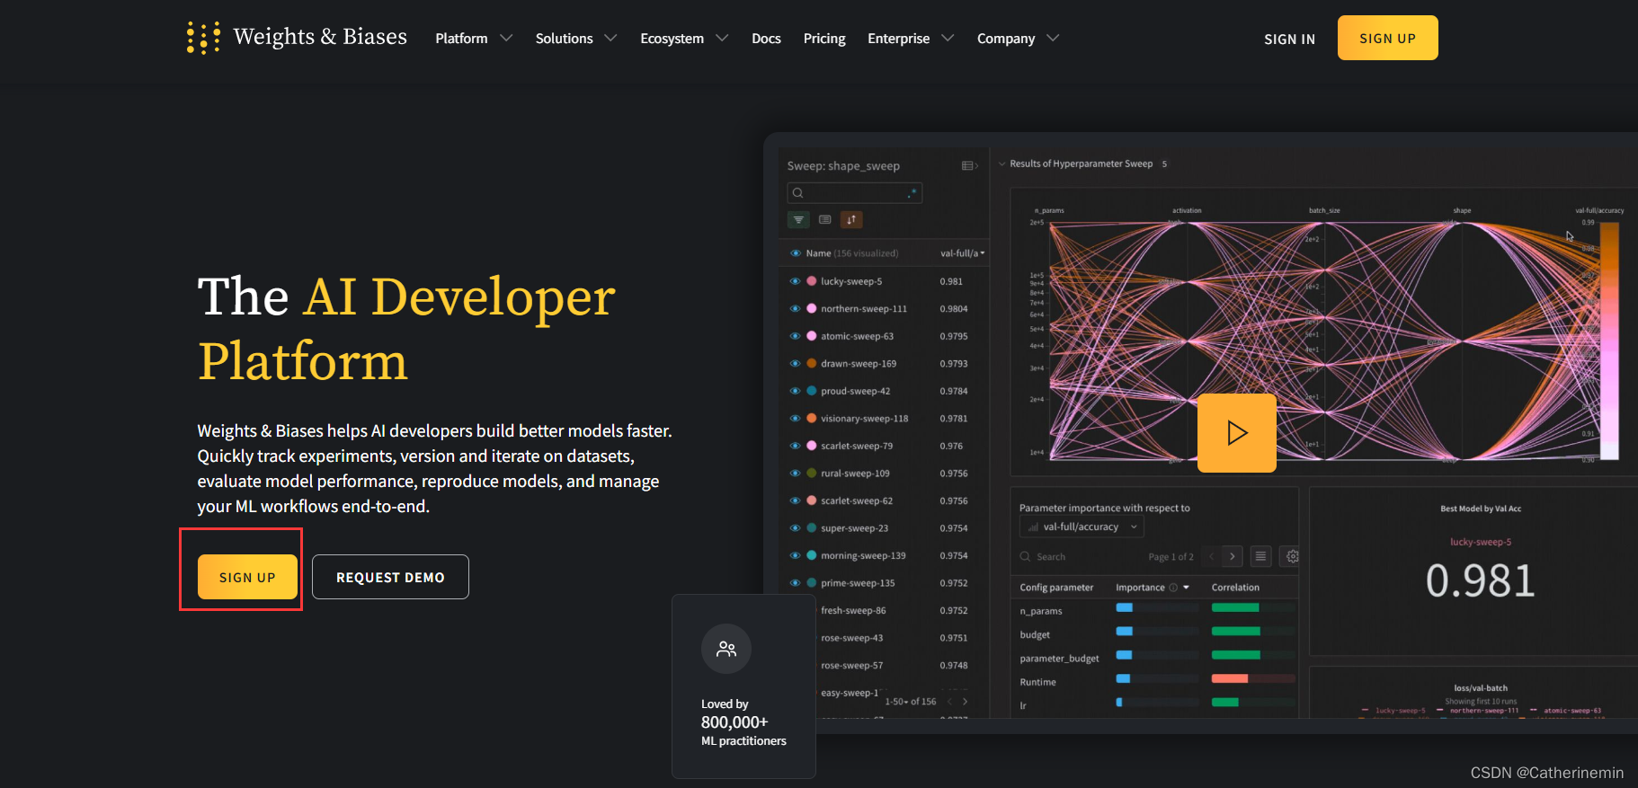Toggle visibility of scarlet-sweep-79
This screenshot has width=1638, height=788.
click(x=795, y=446)
